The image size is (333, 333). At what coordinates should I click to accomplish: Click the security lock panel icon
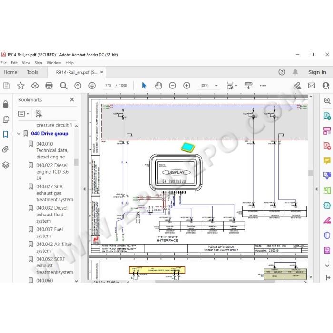[x=6, y=104]
